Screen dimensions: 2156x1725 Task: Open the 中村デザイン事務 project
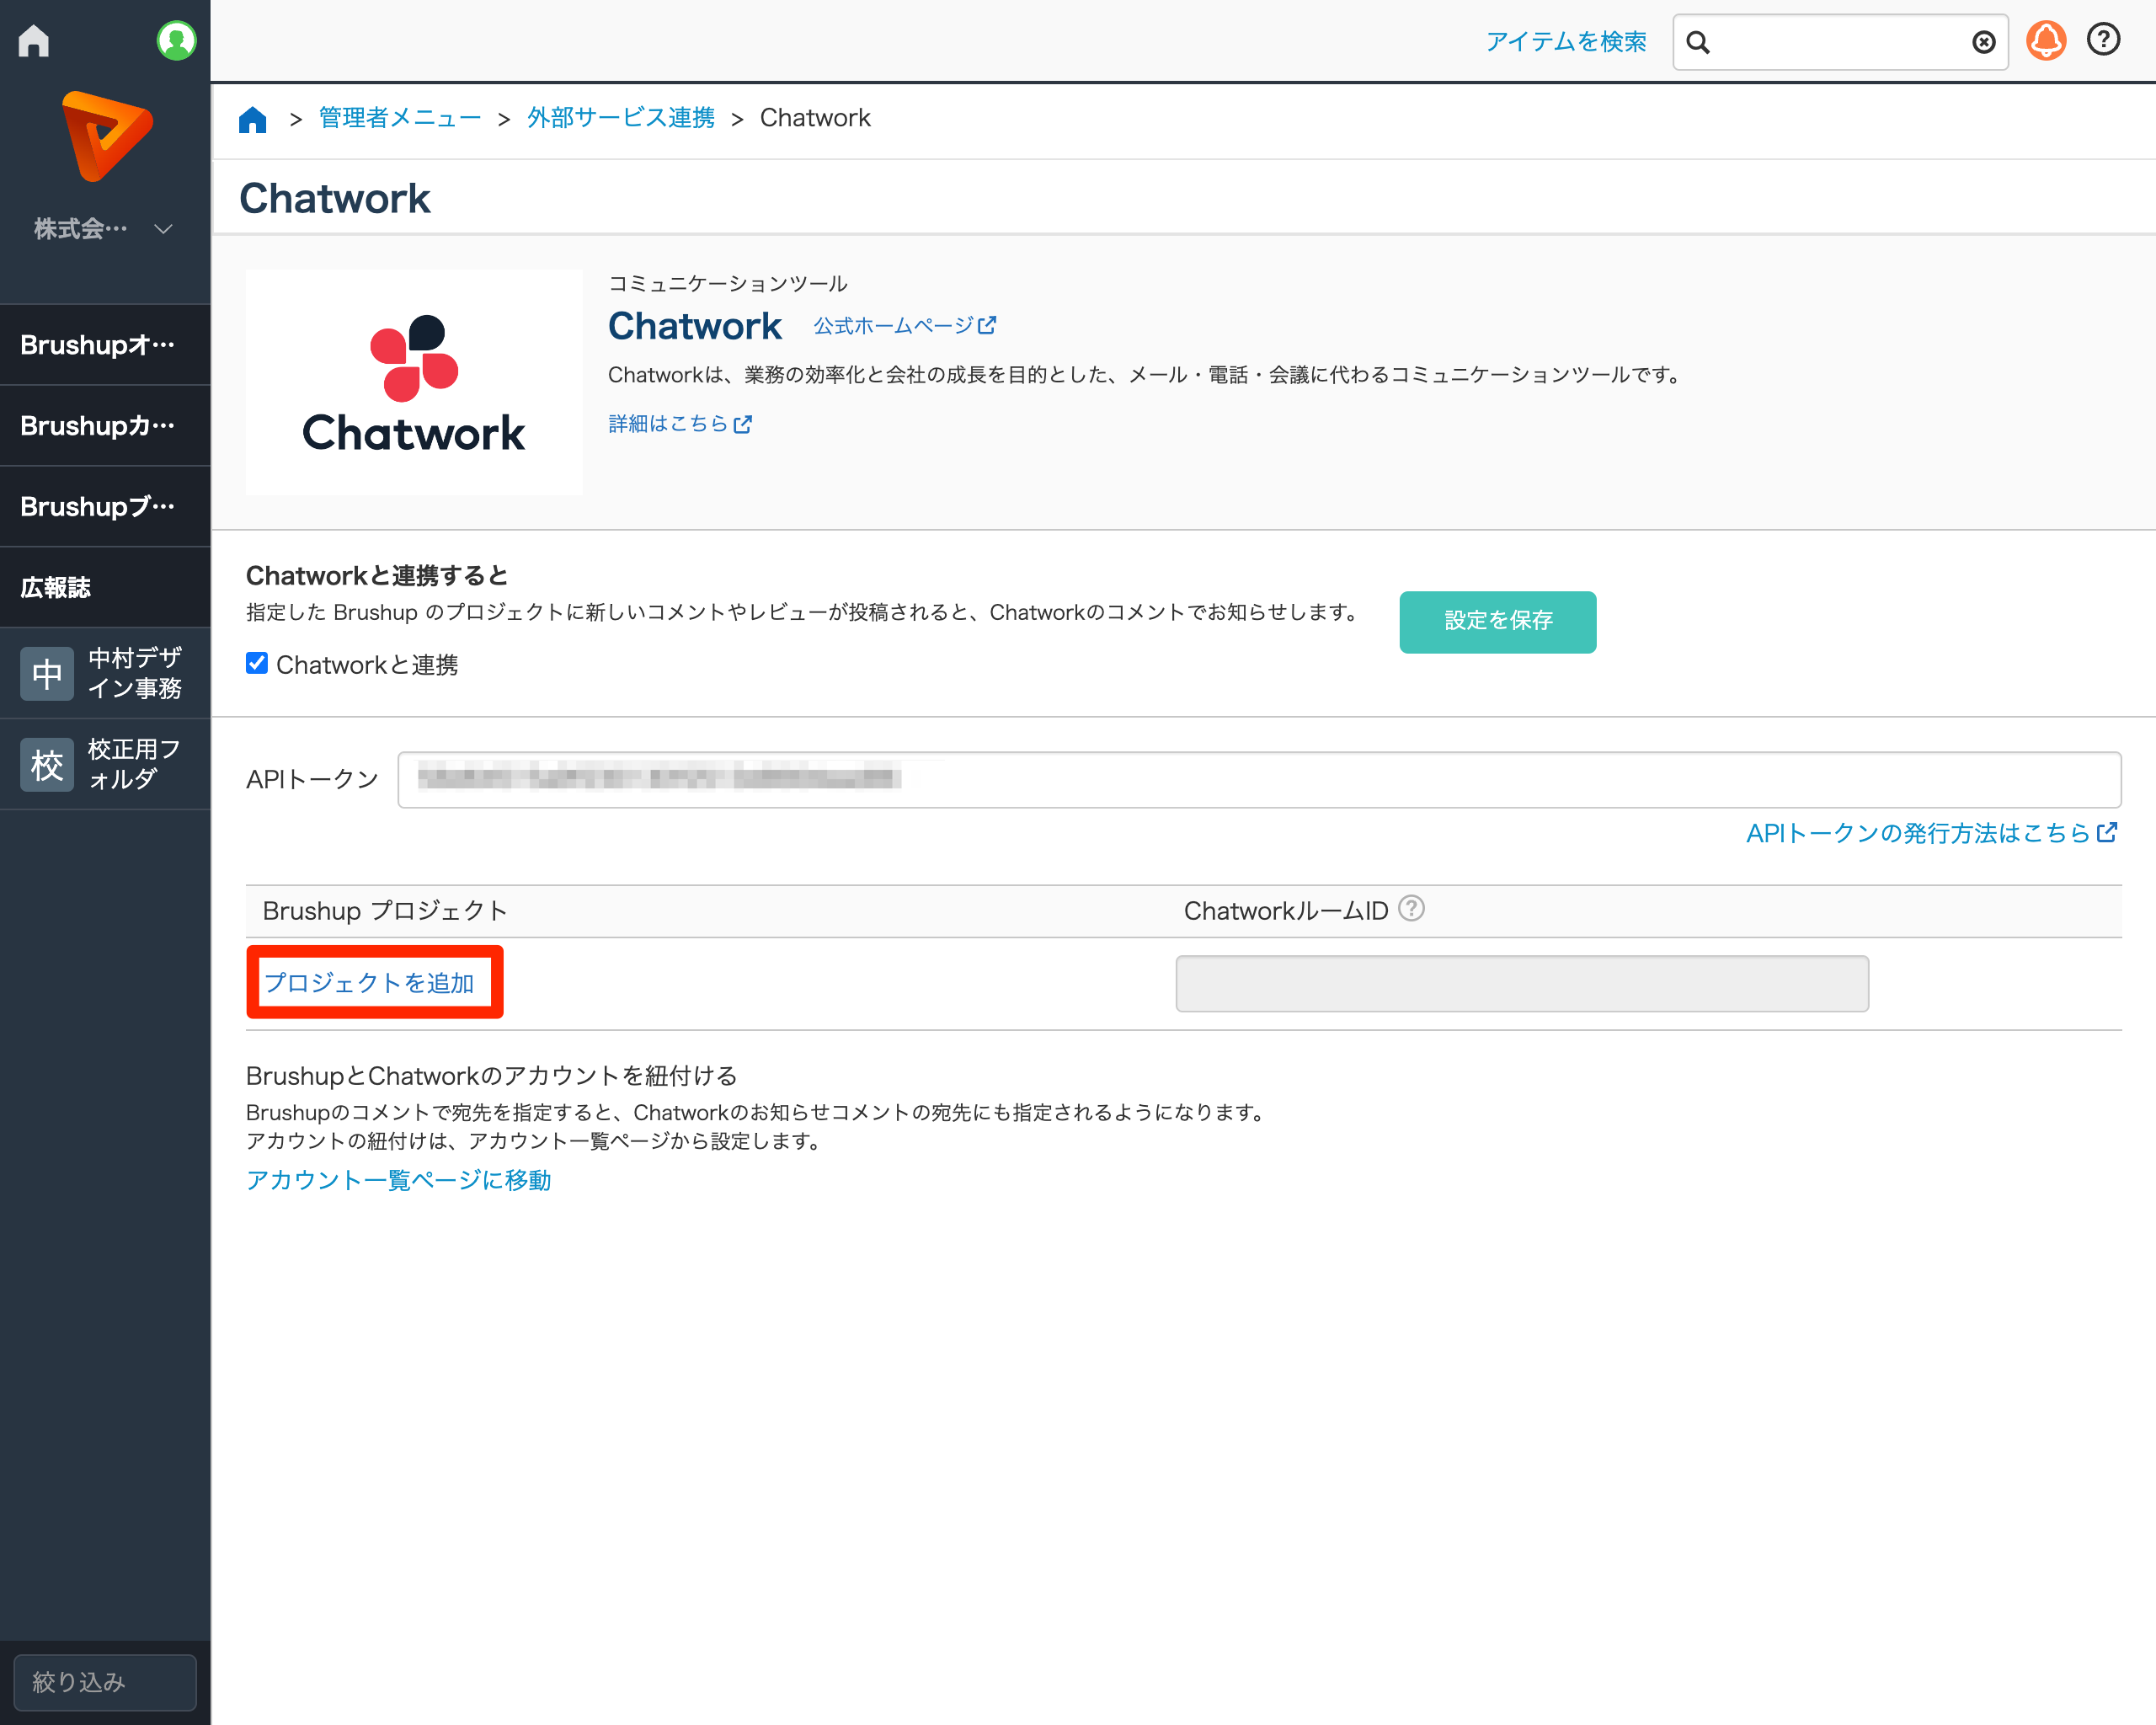105,673
